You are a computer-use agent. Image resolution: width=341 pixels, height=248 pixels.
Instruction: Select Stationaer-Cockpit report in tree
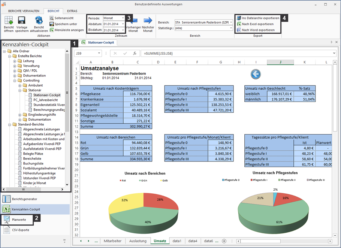(x=47, y=95)
